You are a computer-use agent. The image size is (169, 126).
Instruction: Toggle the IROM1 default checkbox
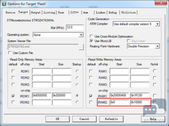pos(13,96)
